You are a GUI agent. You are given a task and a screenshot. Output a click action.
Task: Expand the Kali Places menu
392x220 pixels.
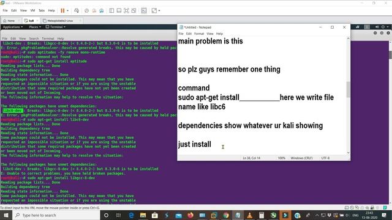35,27
